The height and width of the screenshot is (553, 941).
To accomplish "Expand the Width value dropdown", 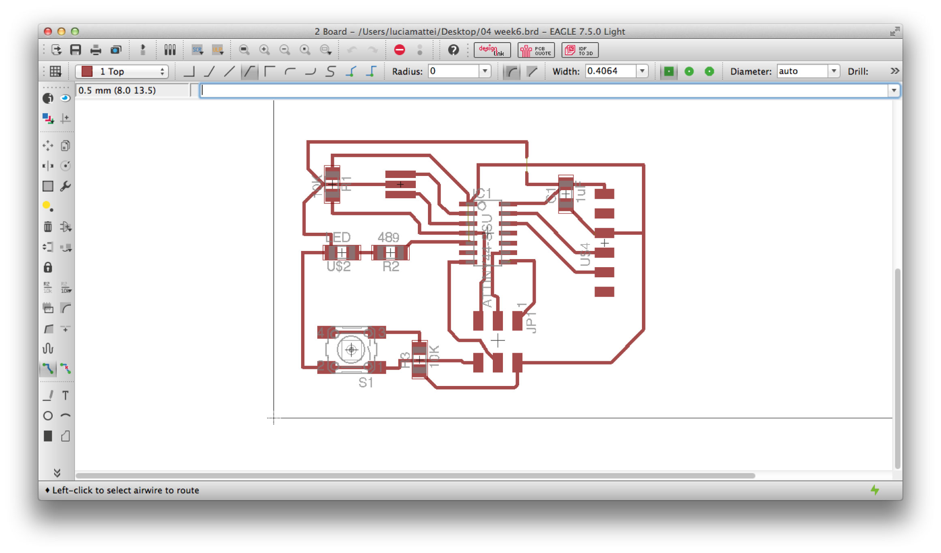I will click(x=642, y=71).
